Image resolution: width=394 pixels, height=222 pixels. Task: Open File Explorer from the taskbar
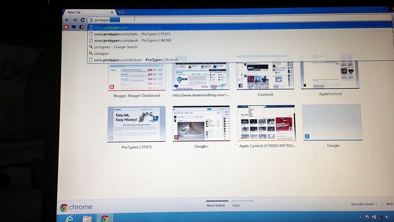point(87,218)
